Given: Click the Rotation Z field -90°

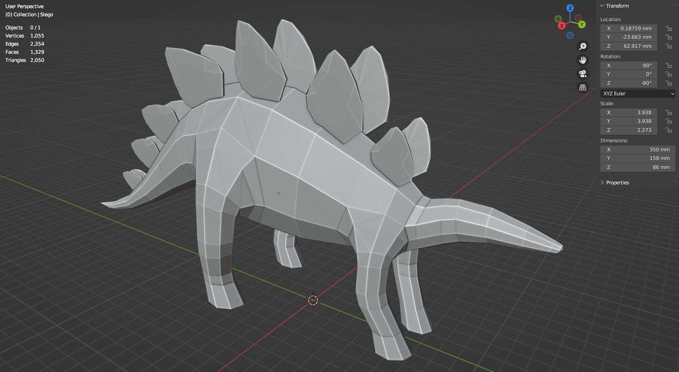Looking at the screenshot, I should [x=628, y=83].
